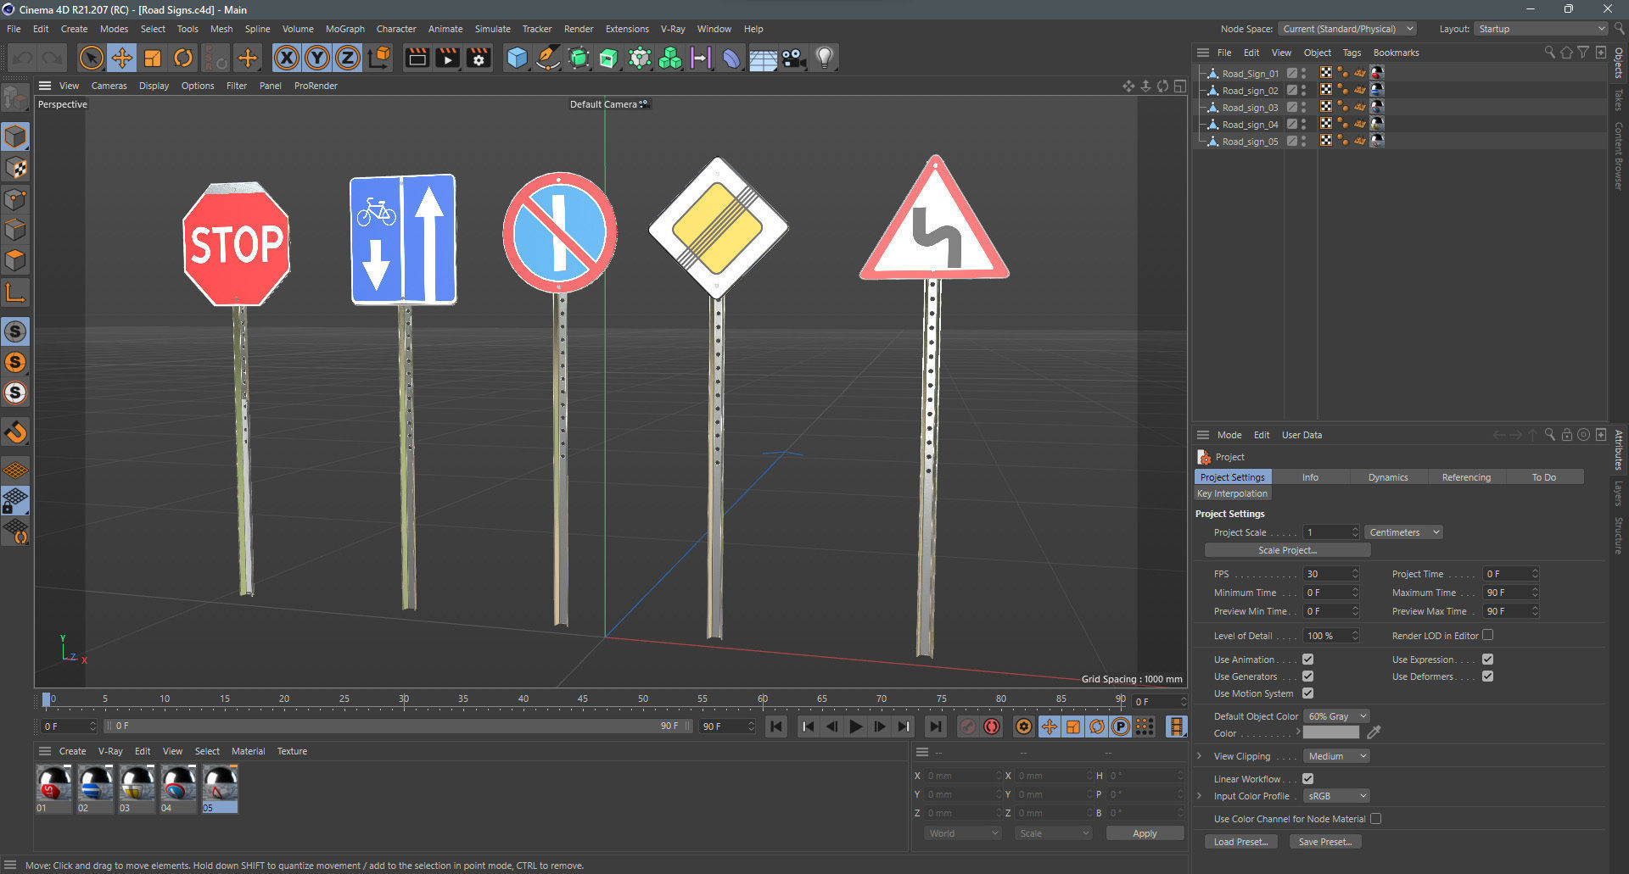This screenshot has height=874, width=1629.
Task: Disable the Use Animation checkbox
Action: [1307, 659]
